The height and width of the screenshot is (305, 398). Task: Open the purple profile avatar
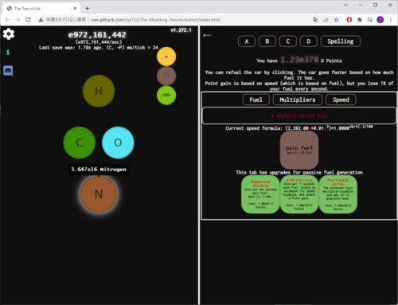(380, 20)
